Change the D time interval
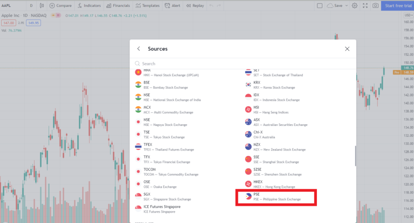 32,6
